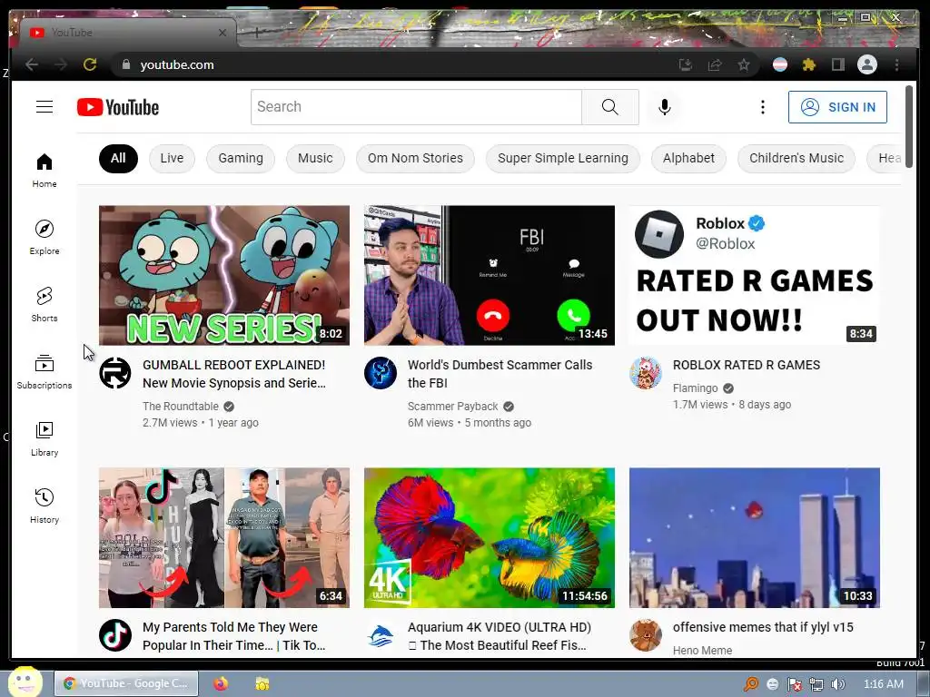Open Gumball NEW SERIES thumbnail

tap(224, 275)
